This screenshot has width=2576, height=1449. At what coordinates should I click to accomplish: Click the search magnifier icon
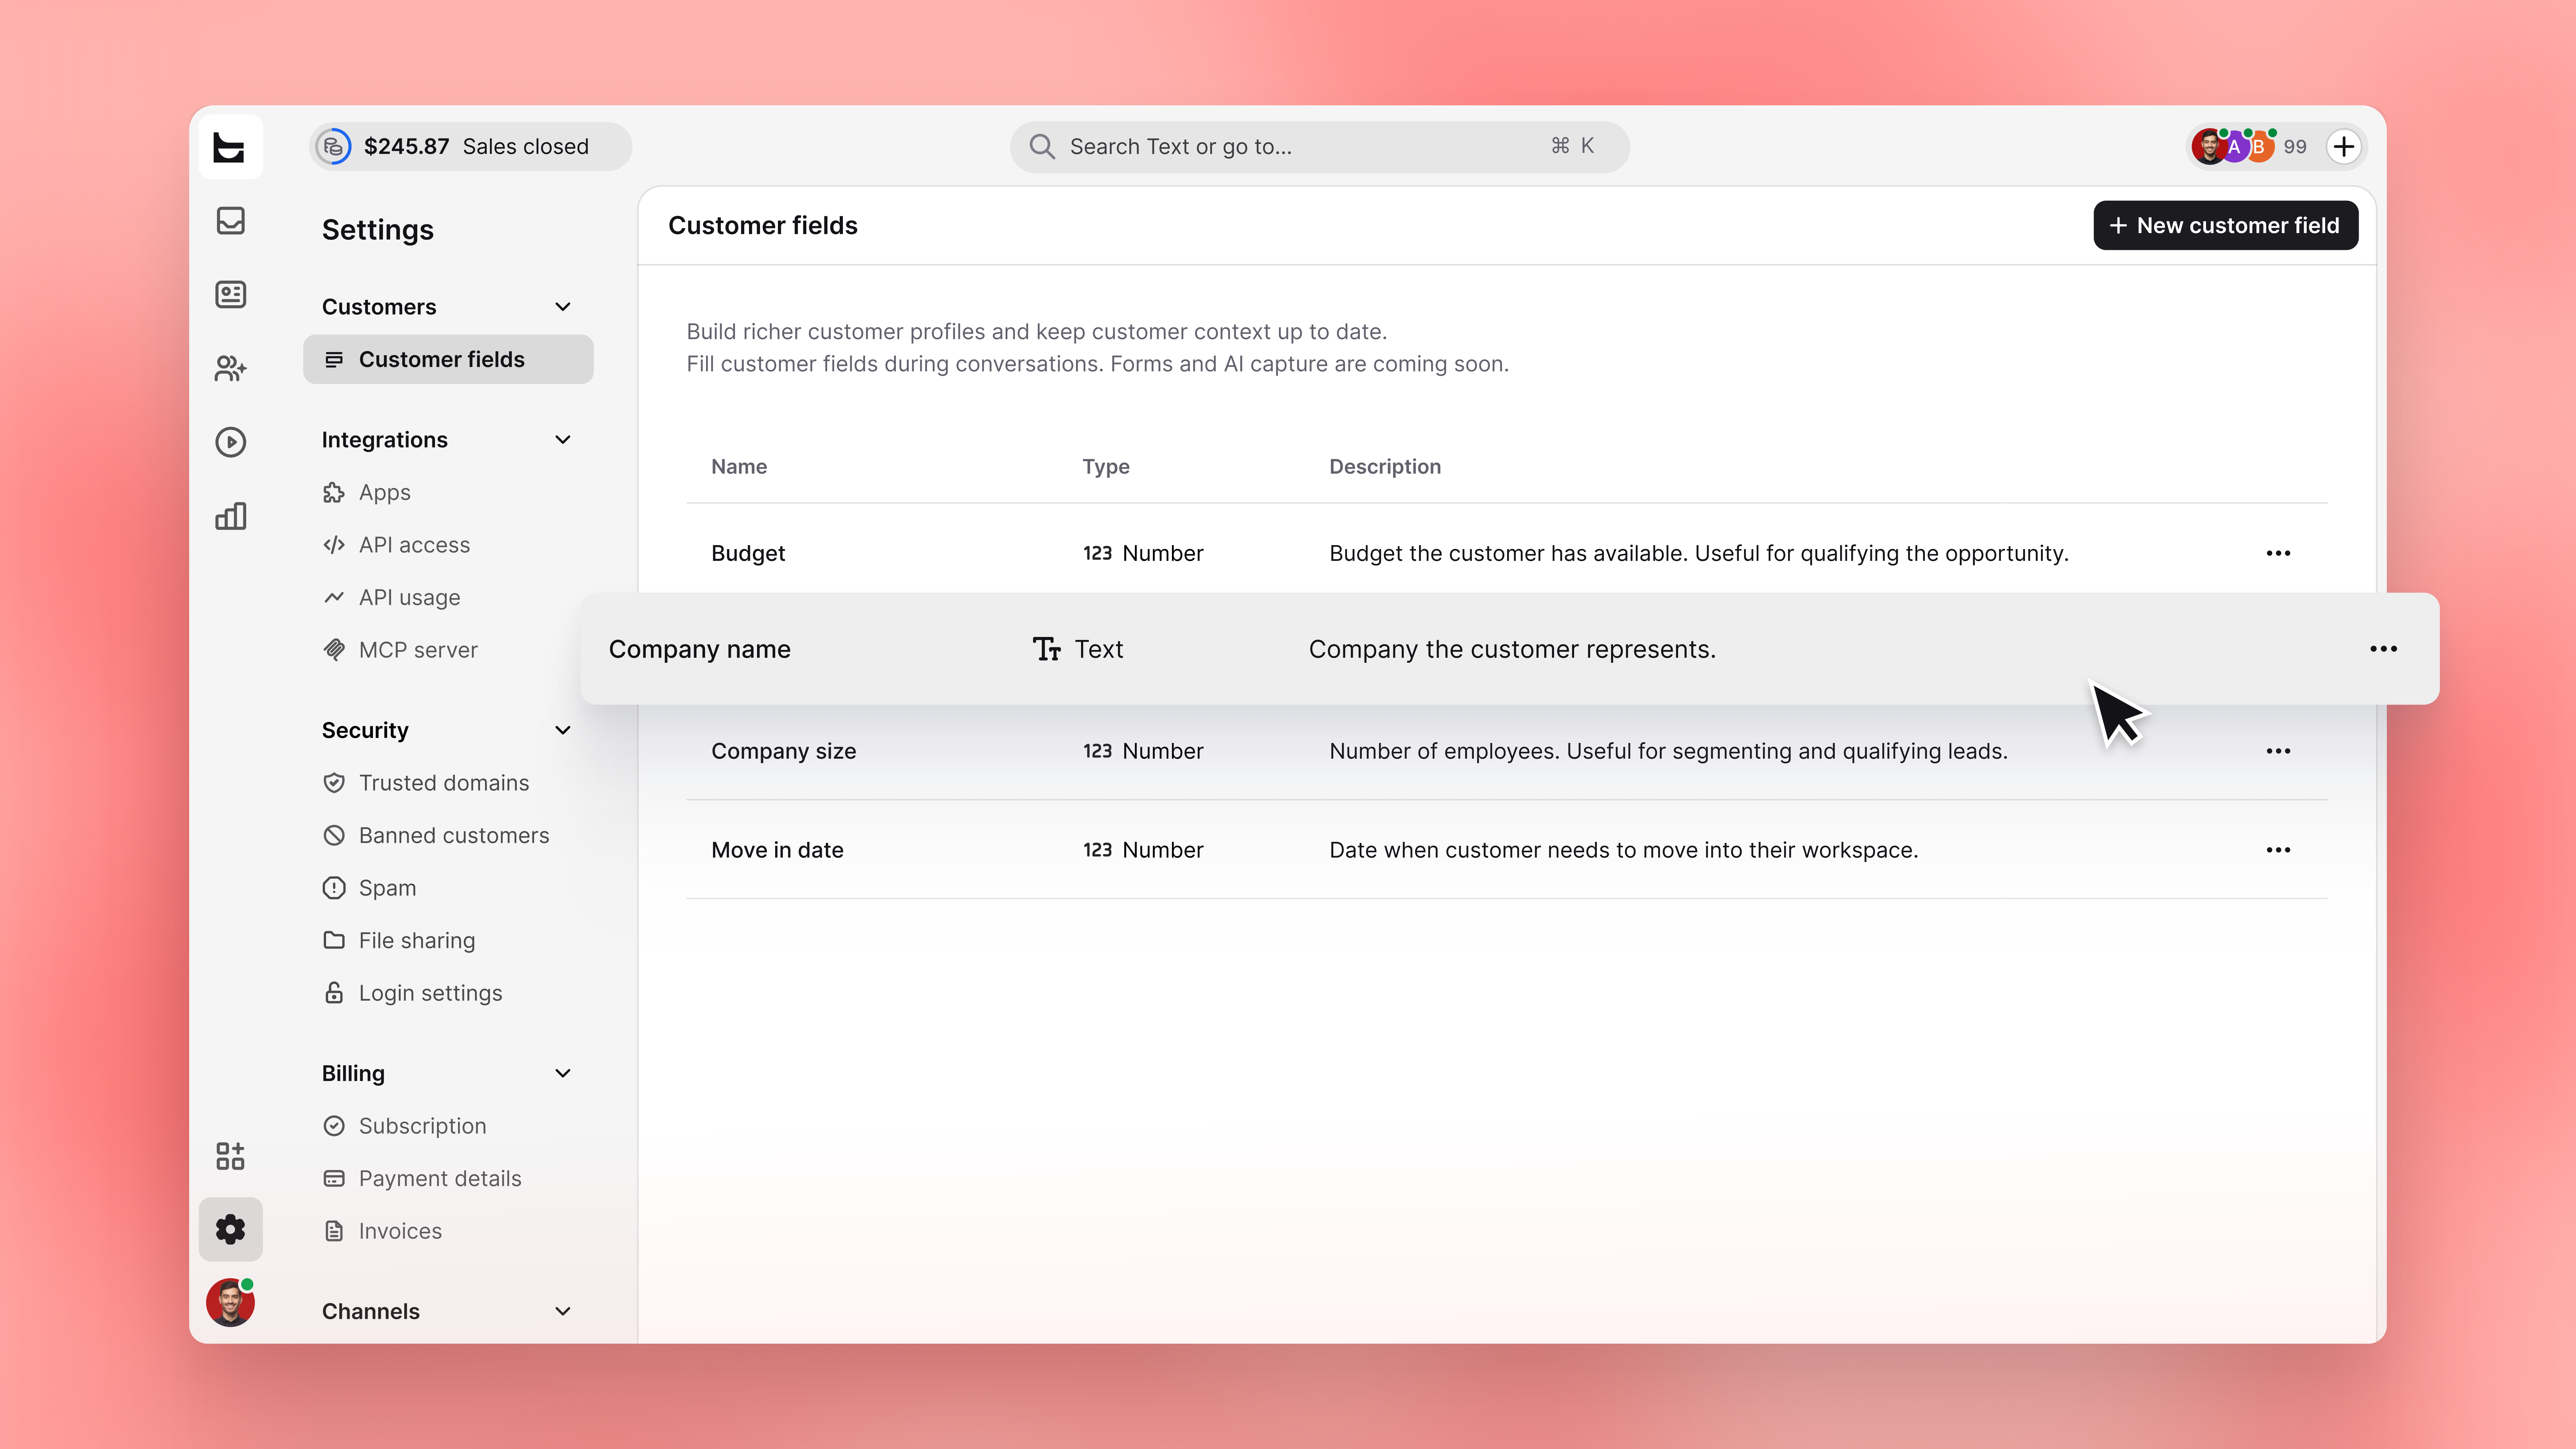click(x=1042, y=147)
